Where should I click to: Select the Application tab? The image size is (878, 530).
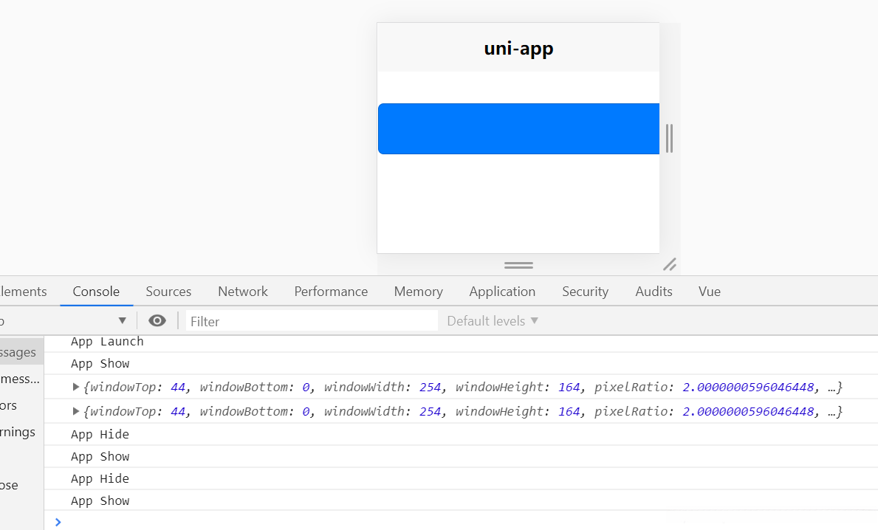point(502,292)
